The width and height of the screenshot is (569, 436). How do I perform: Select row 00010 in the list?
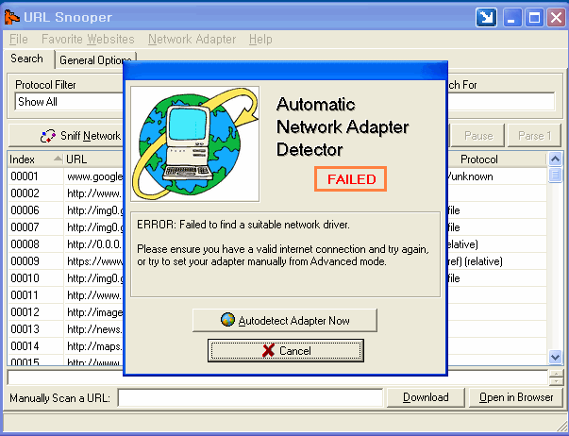point(65,278)
